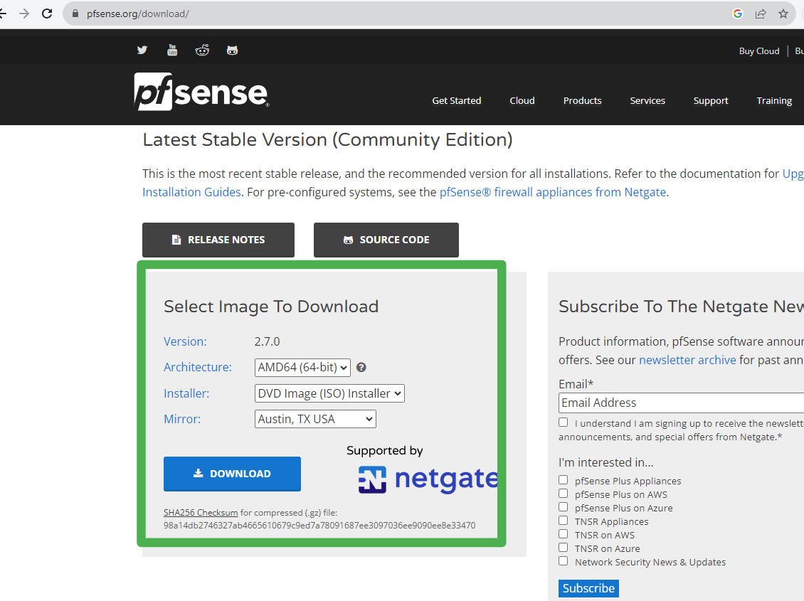The image size is (804, 601).
Task: Open the Products menu
Action: click(583, 100)
